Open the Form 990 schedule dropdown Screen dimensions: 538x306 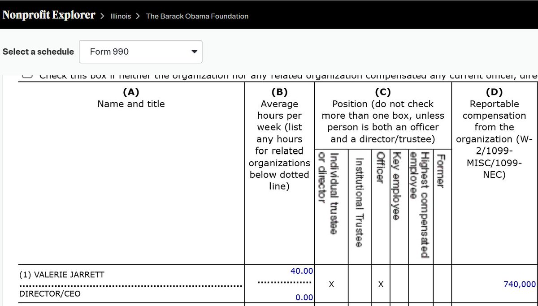(140, 52)
